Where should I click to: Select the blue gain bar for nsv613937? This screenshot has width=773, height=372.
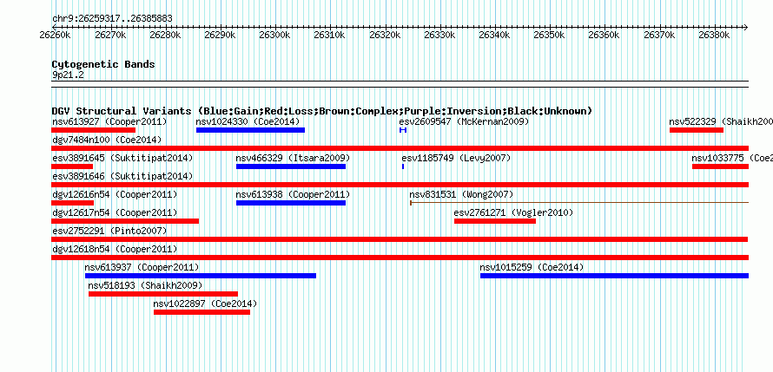201,276
